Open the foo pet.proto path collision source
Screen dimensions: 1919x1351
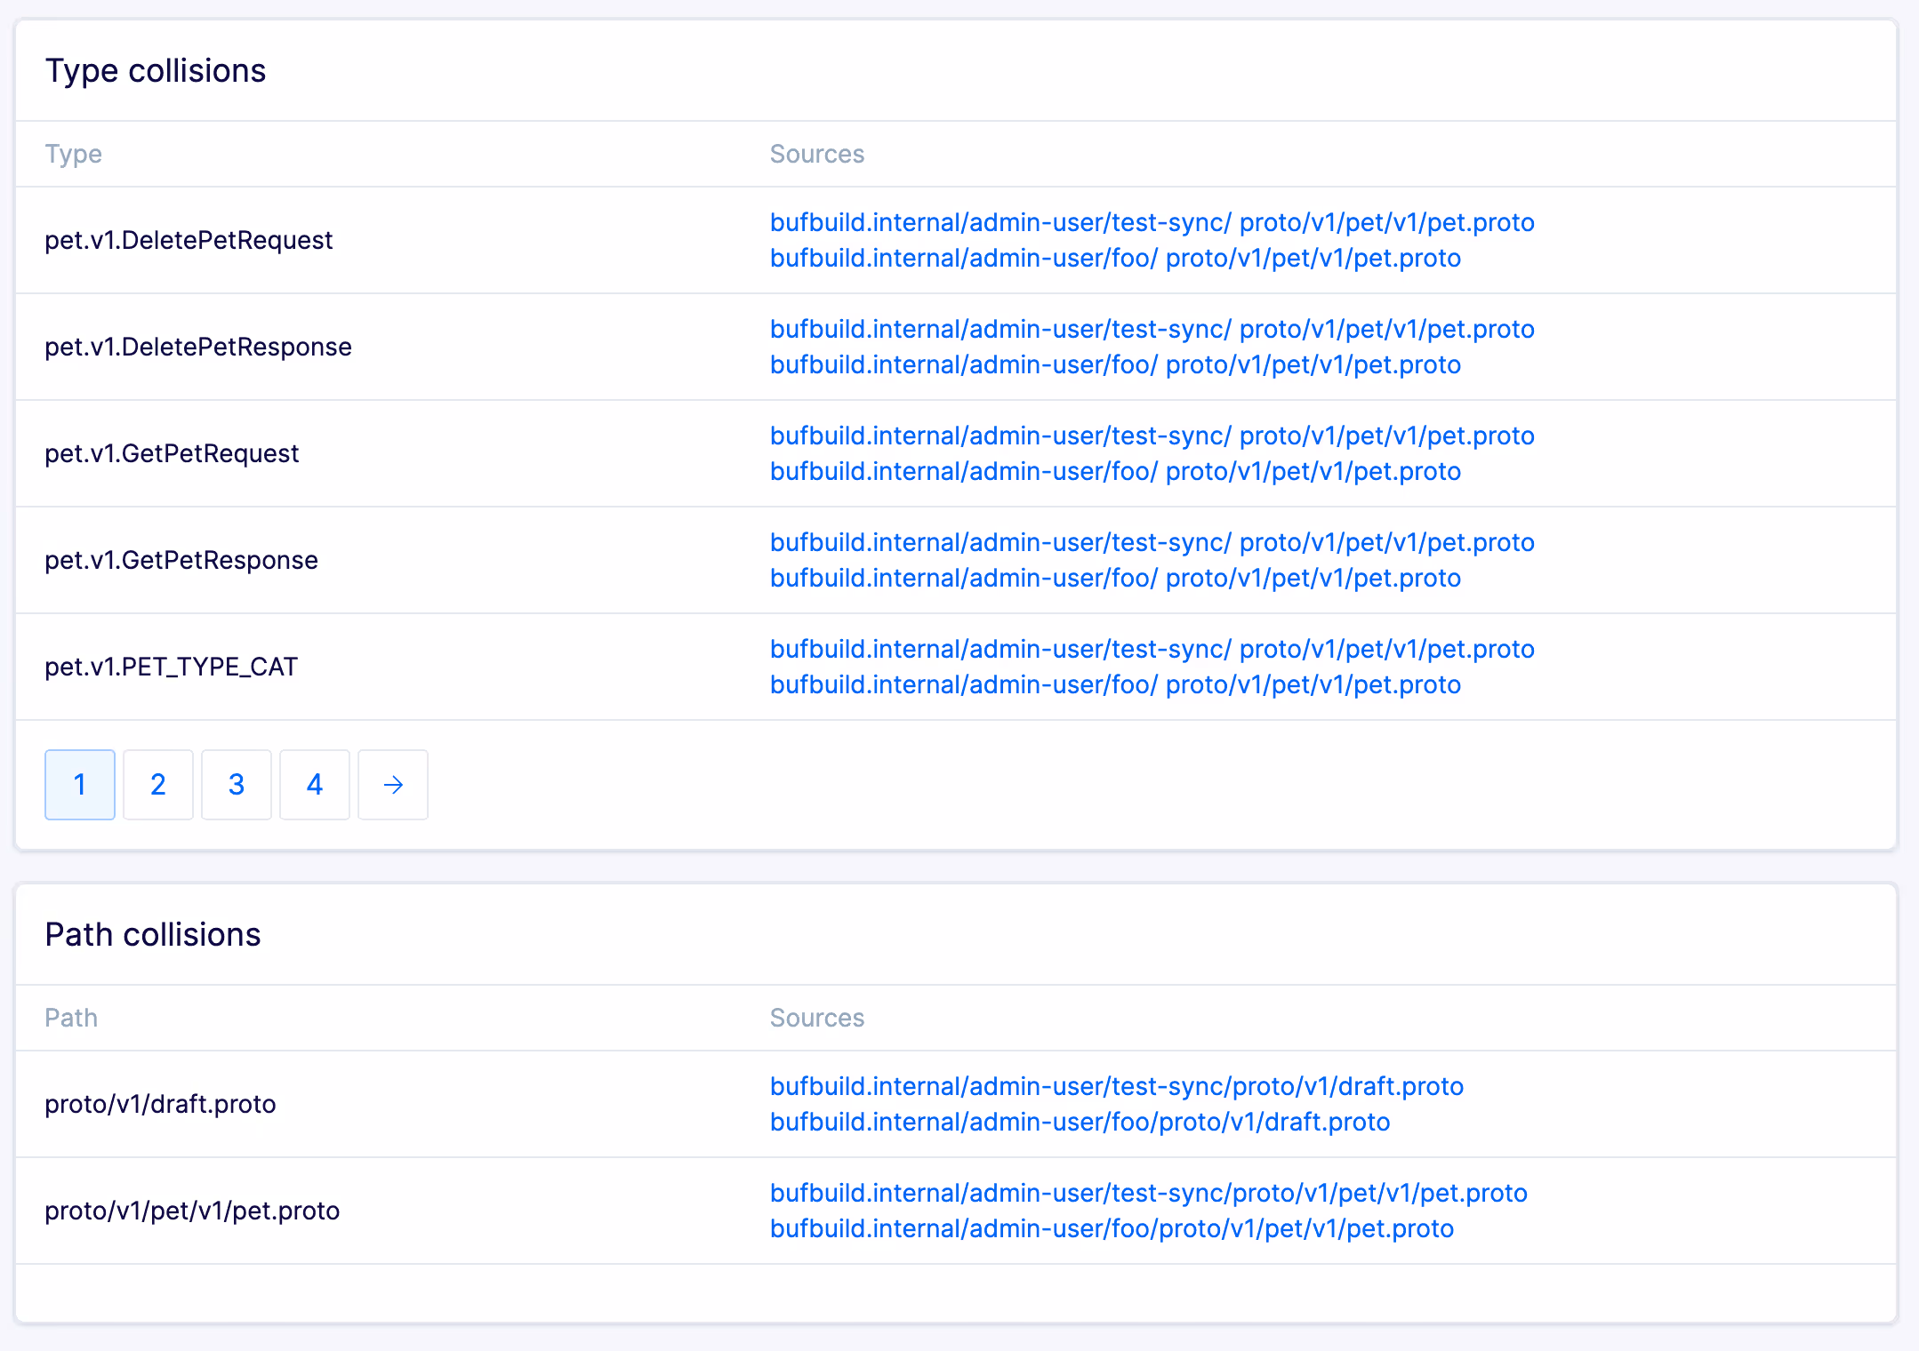[1111, 1228]
